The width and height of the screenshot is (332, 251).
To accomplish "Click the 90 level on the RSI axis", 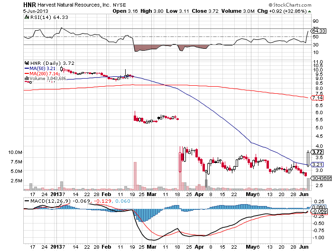I will point(315,21).
